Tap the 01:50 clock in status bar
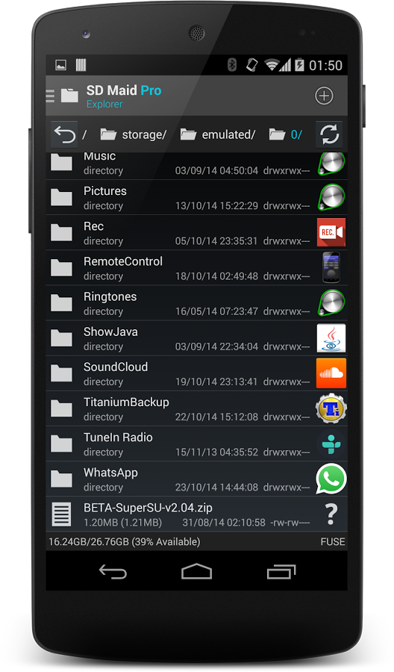This screenshot has width=394, height=672. coord(326,65)
